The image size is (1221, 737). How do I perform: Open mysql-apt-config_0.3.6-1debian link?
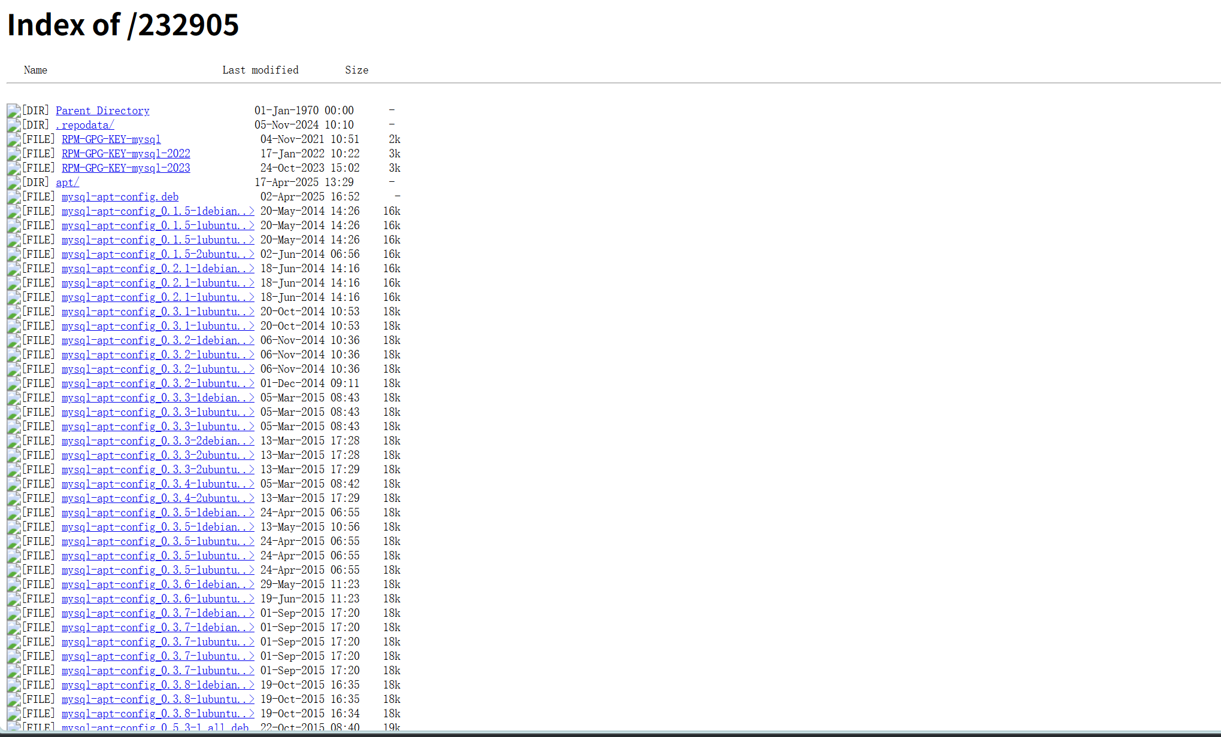[158, 584]
